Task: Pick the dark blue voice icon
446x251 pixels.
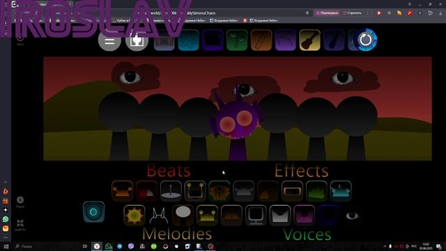Action: (328, 215)
